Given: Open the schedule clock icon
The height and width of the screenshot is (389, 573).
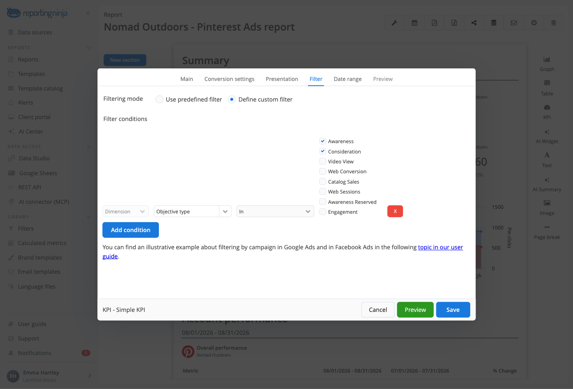Looking at the screenshot, I should click(x=534, y=23).
